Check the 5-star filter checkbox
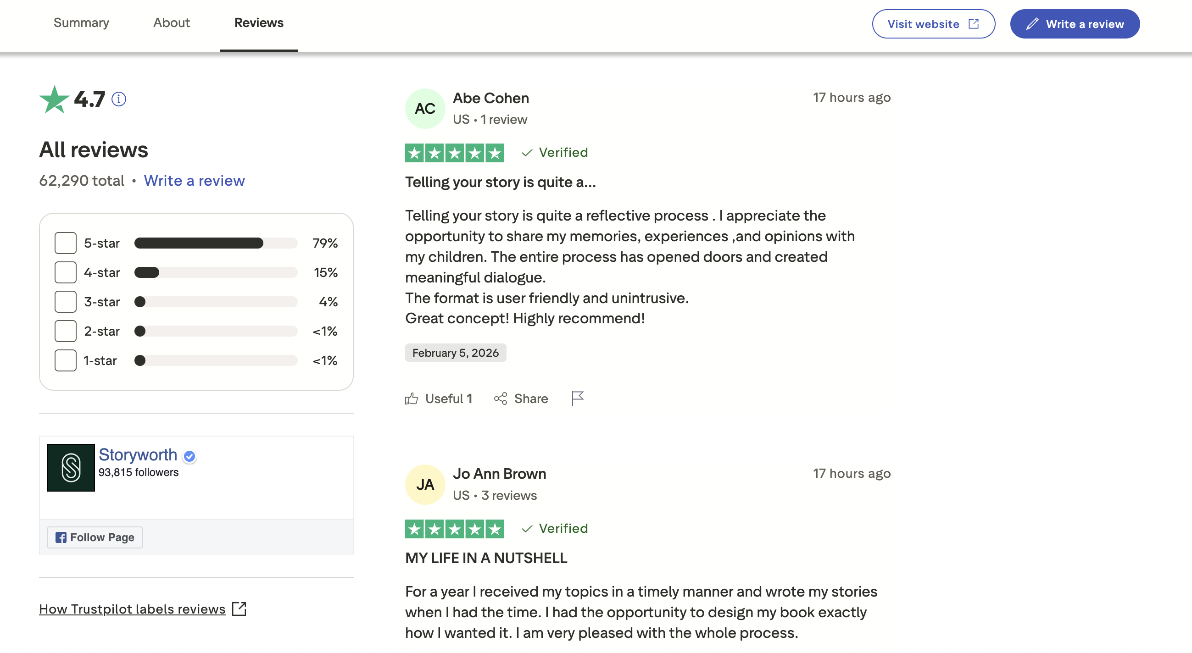Viewport: 1192px width, 653px height. click(65, 243)
